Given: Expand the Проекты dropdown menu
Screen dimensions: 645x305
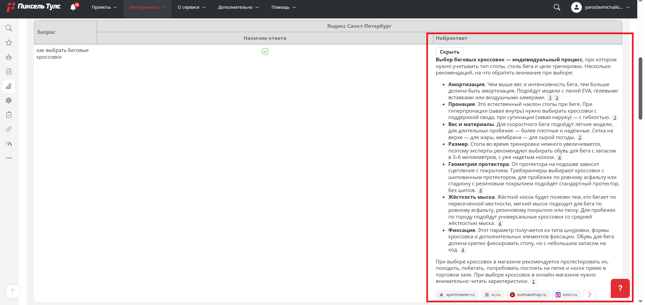Looking at the screenshot, I should [104, 7].
